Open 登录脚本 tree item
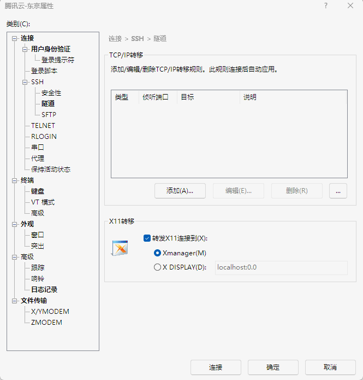The width and height of the screenshot is (363, 380). point(44,71)
